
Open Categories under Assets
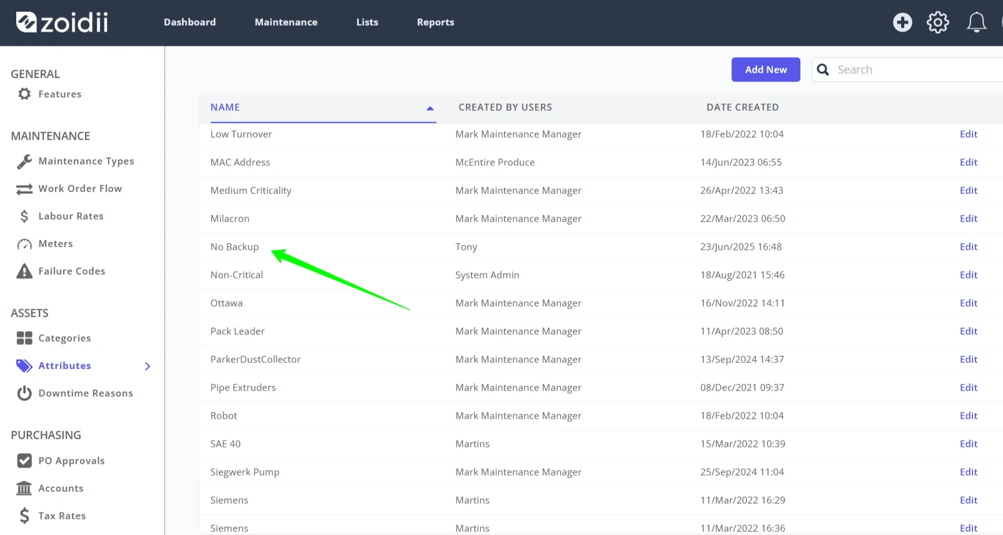tap(64, 339)
